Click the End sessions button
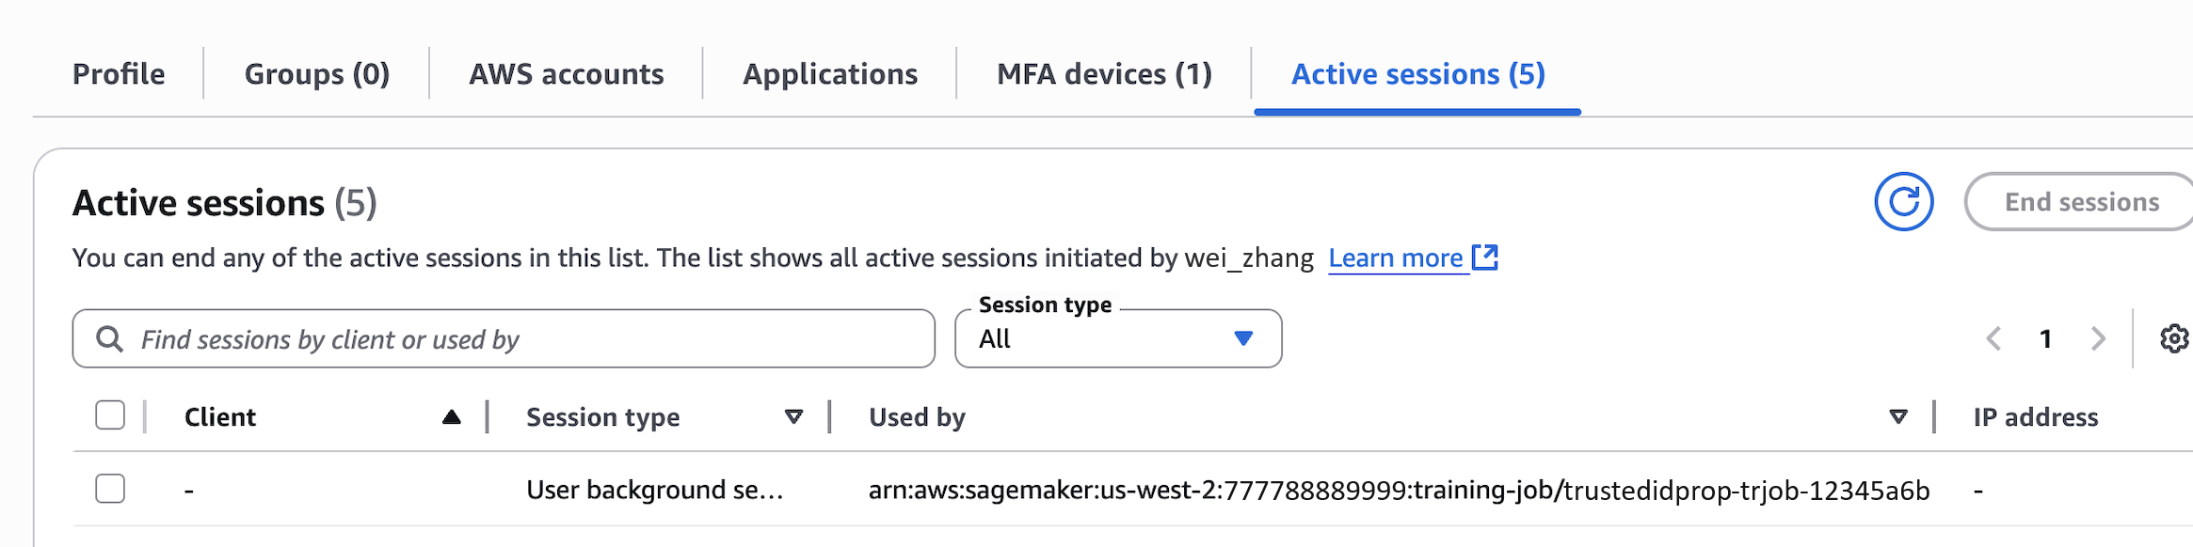Image resolution: width=2193 pixels, height=547 pixels. coord(2082,201)
